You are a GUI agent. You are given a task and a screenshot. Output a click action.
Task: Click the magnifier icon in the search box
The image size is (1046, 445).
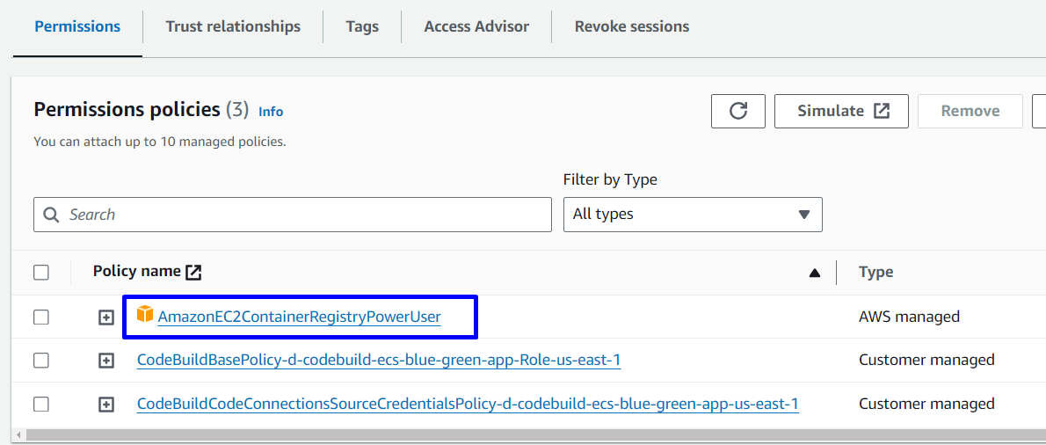(x=53, y=215)
